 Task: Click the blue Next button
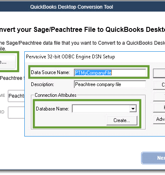pyautogui.click(x=153, y=158)
